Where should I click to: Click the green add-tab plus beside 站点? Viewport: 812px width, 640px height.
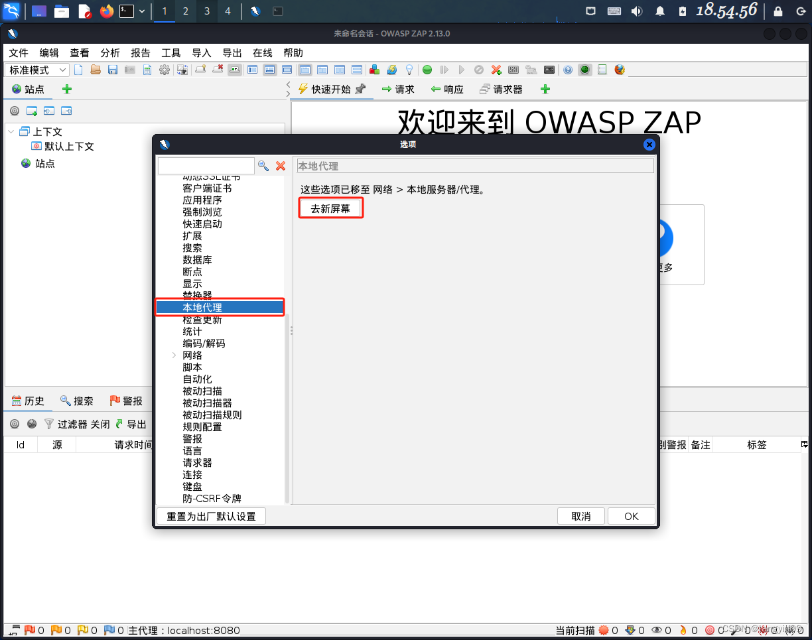[66, 90]
